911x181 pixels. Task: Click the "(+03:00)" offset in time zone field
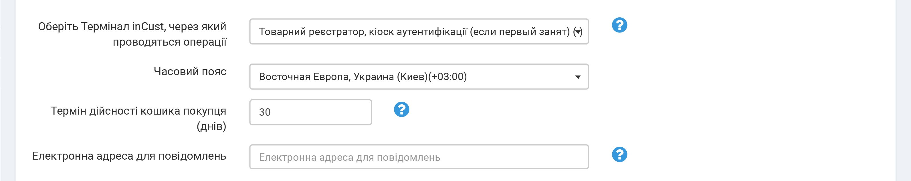pos(447,77)
